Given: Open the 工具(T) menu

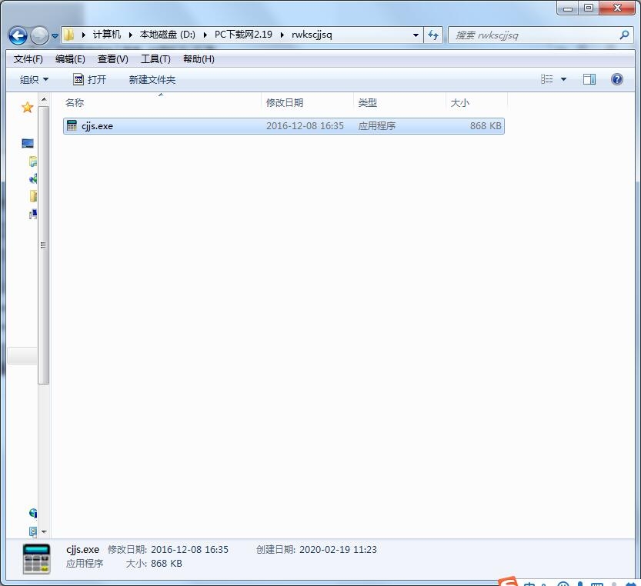Looking at the screenshot, I should coord(155,59).
